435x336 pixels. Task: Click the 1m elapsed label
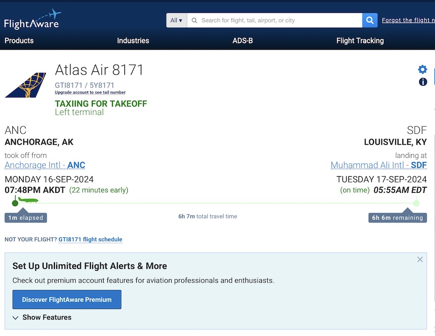(x=26, y=218)
